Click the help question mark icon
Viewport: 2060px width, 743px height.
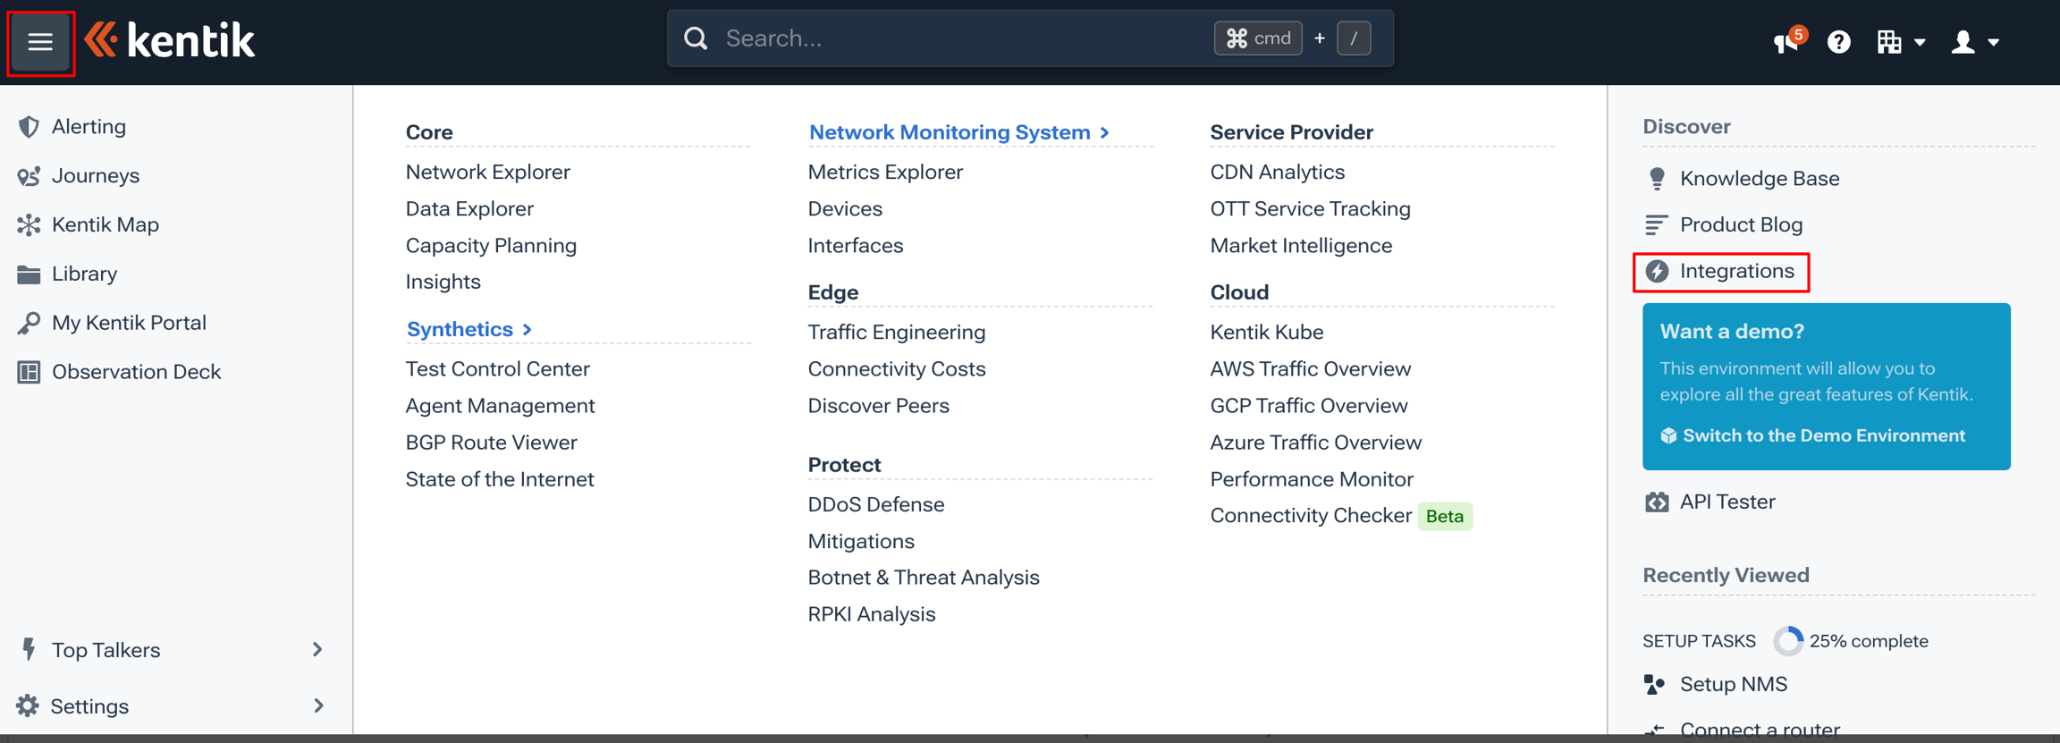point(1838,41)
